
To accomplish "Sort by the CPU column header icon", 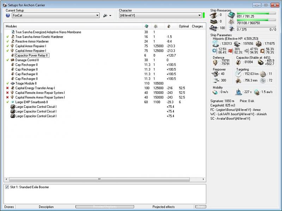I will coord(146,26).
